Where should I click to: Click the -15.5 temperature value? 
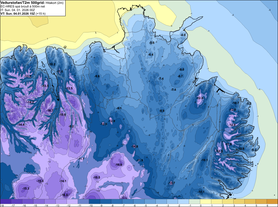(97, 178)
